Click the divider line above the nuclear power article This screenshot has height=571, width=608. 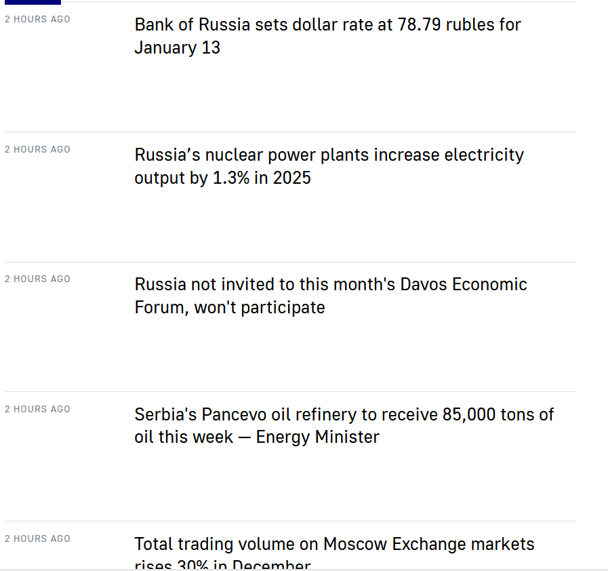tap(290, 132)
